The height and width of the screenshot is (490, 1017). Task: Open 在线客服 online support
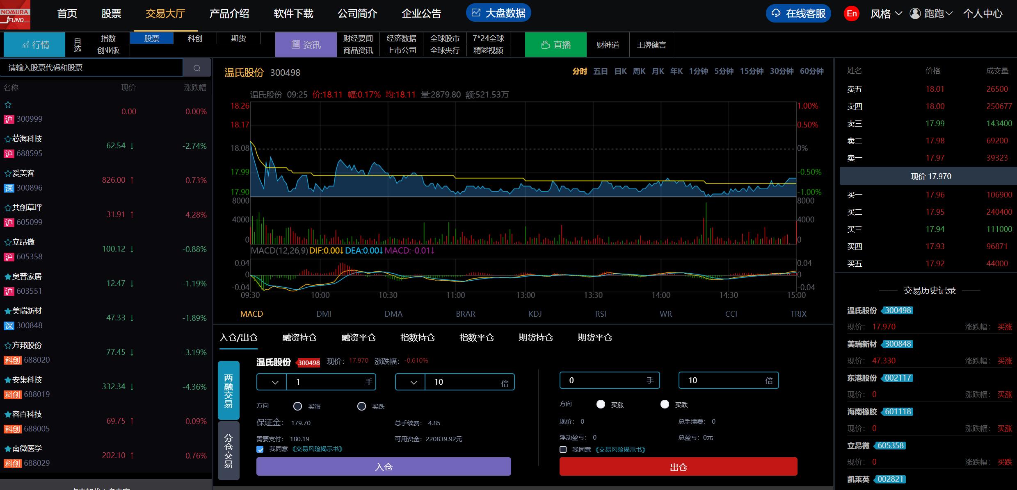click(798, 14)
